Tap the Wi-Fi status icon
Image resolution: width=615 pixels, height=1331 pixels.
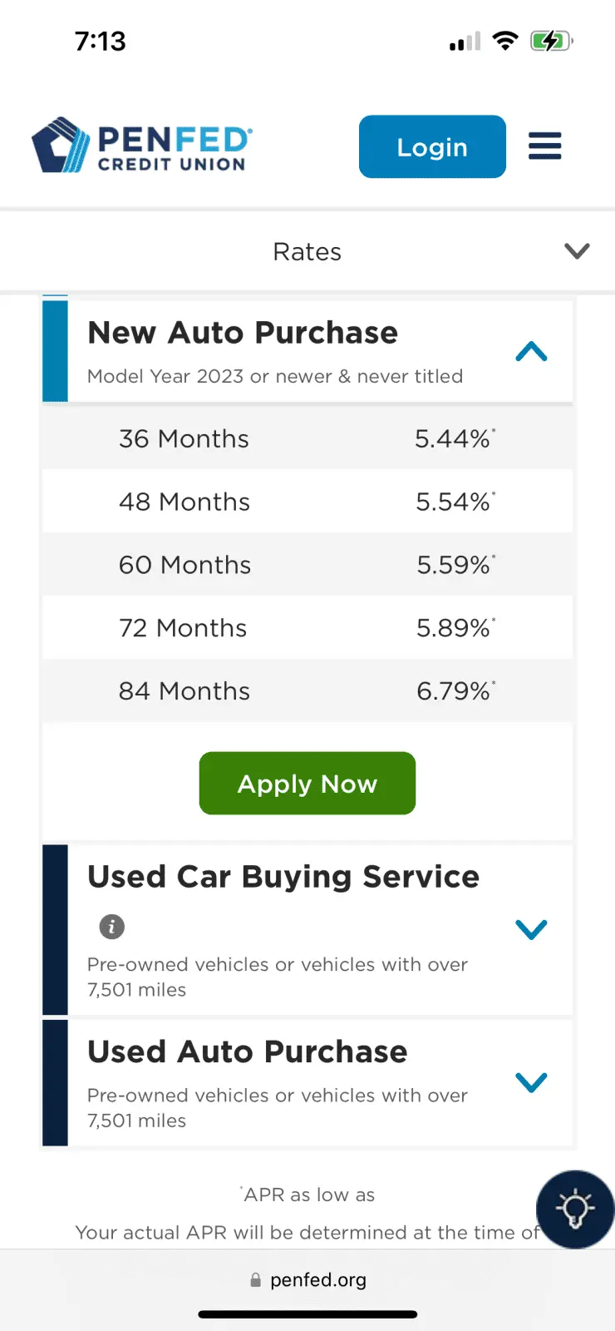504,41
